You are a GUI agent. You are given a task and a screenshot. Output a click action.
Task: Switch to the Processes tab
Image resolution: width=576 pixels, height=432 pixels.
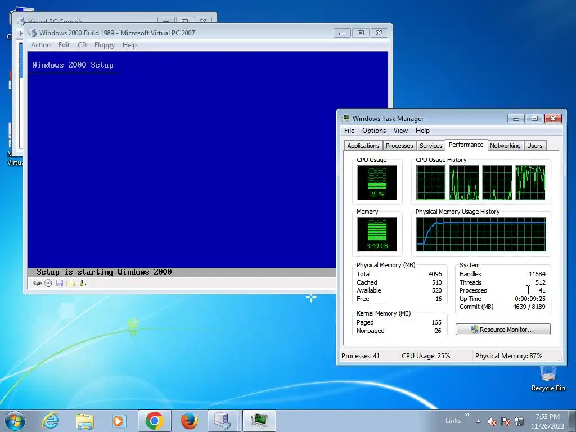pyautogui.click(x=399, y=146)
